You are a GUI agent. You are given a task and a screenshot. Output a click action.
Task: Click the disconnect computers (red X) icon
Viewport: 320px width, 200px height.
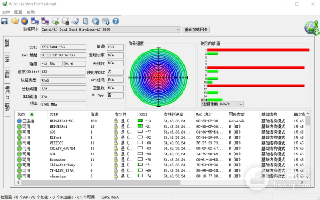(45, 21)
